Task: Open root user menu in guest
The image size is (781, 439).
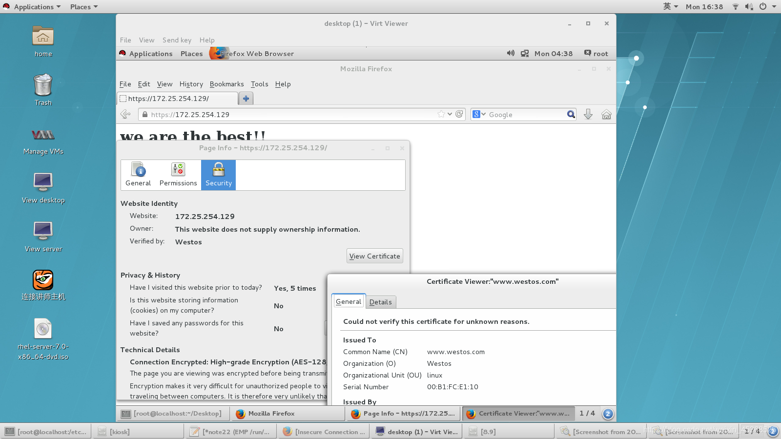Action: pos(596,53)
